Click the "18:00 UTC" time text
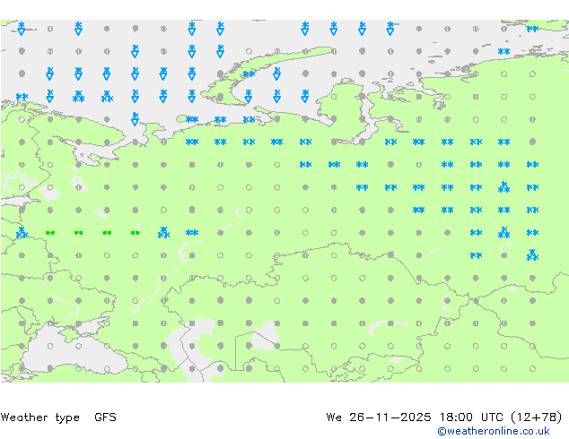This screenshot has width=569, height=439. point(471,417)
